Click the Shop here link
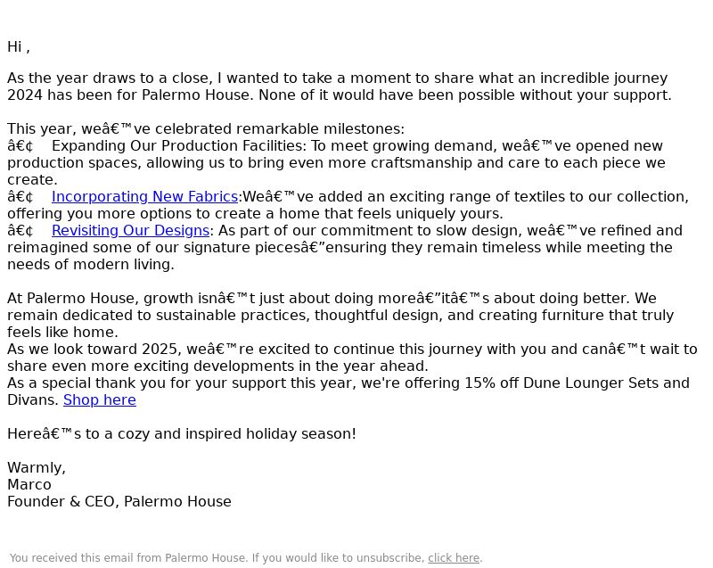Viewport: 713px width, 568px height. tap(100, 400)
